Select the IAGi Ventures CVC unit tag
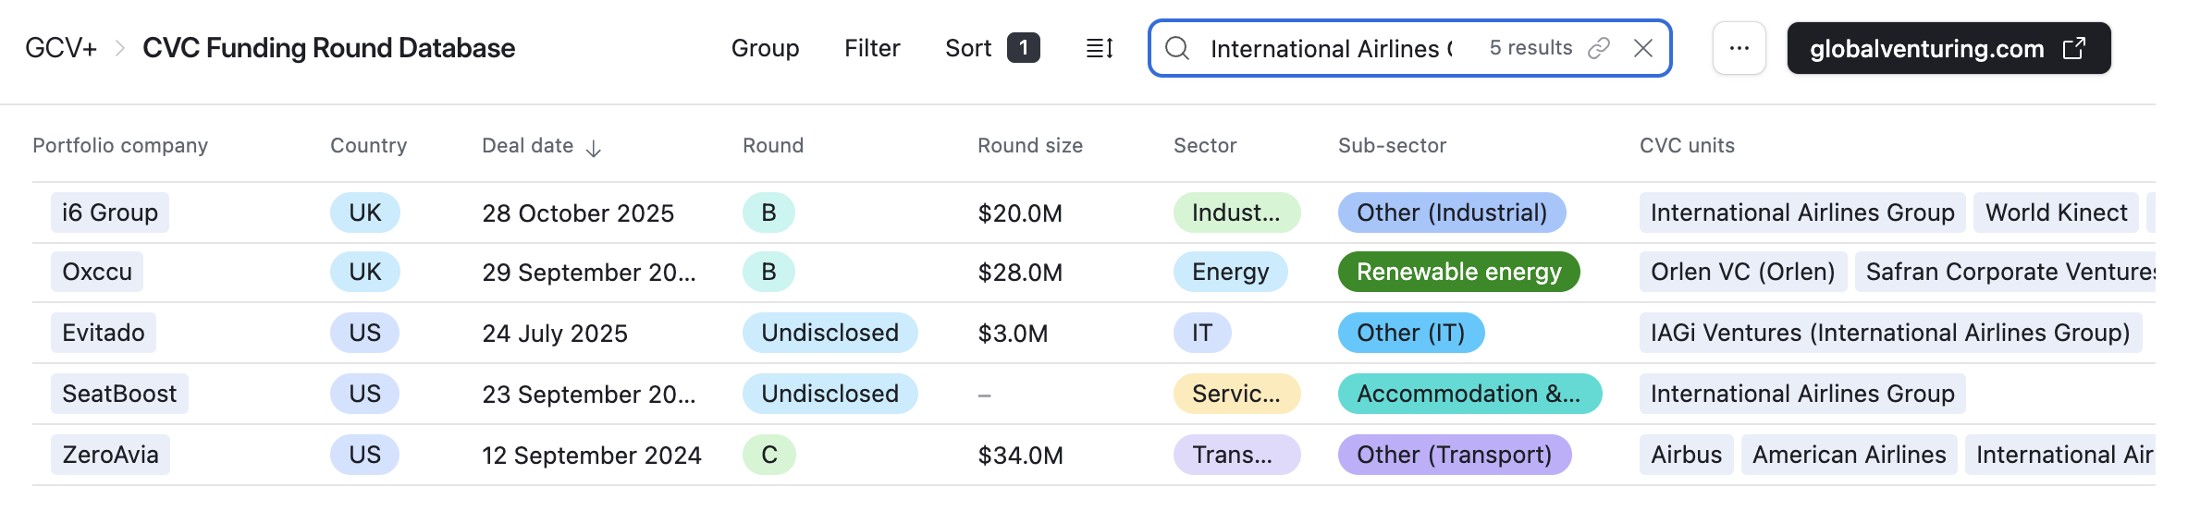 click(x=1889, y=333)
